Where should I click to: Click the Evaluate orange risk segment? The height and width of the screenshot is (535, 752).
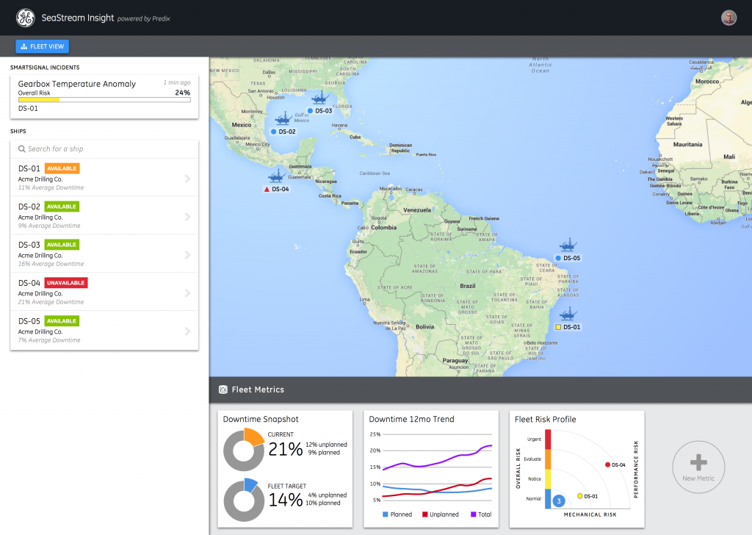coord(548,459)
